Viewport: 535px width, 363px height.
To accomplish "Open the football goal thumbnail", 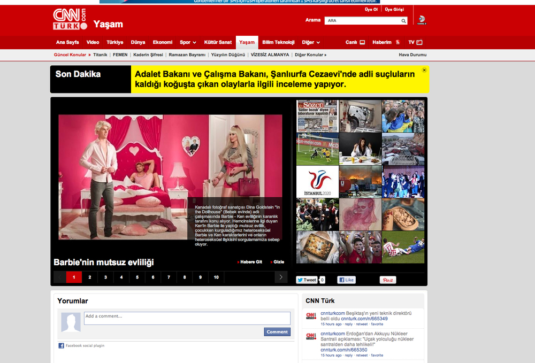I will (317, 149).
